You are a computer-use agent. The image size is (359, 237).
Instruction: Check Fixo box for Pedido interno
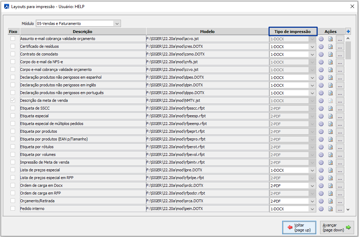click(x=13, y=208)
